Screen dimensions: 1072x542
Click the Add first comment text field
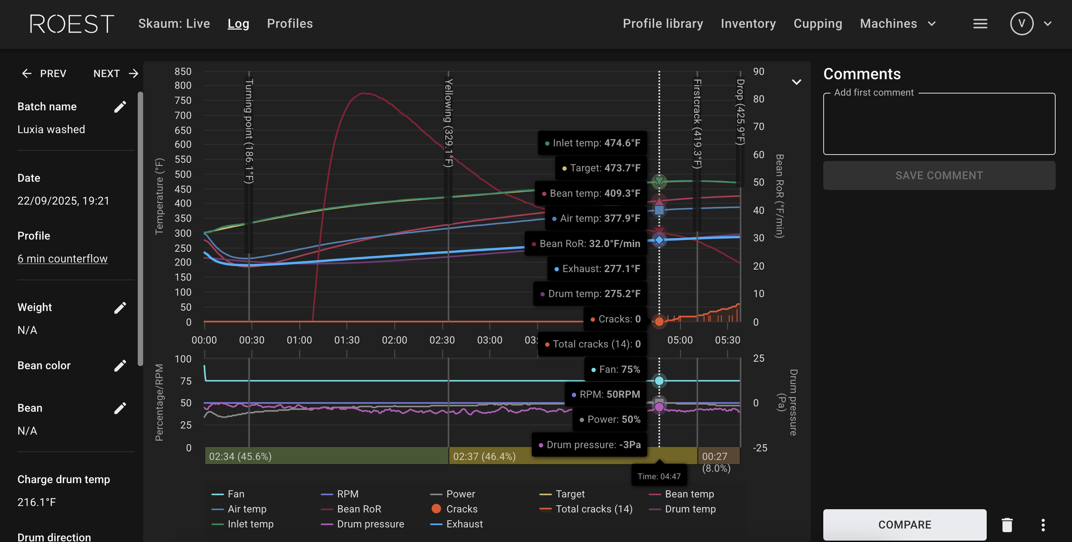click(x=939, y=124)
